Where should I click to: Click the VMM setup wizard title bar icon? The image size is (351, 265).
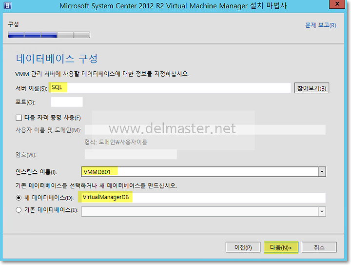point(7,5)
